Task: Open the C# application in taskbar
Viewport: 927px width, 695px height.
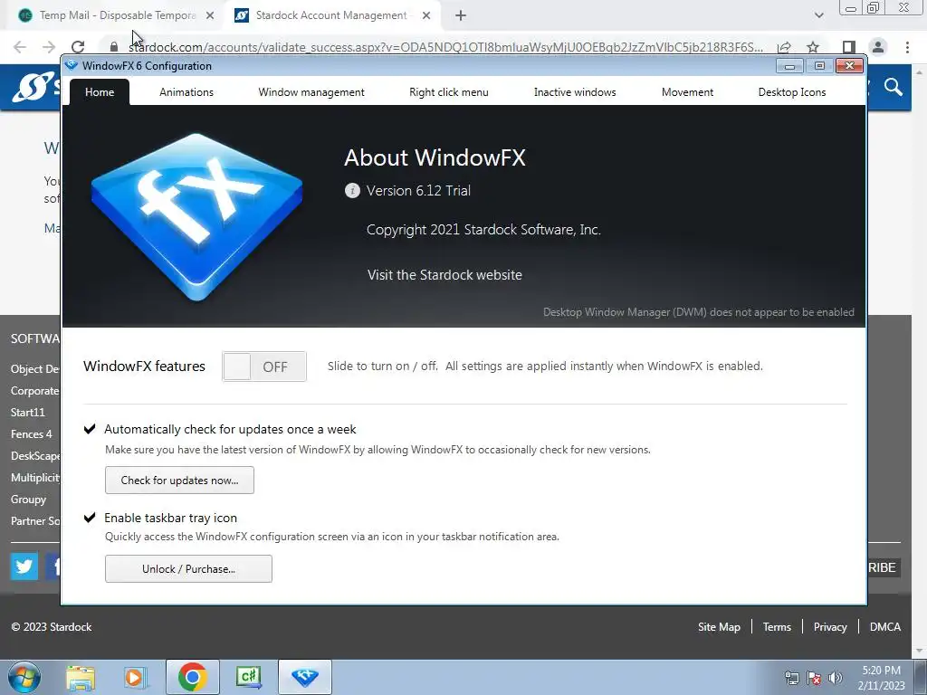Action: [248, 677]
